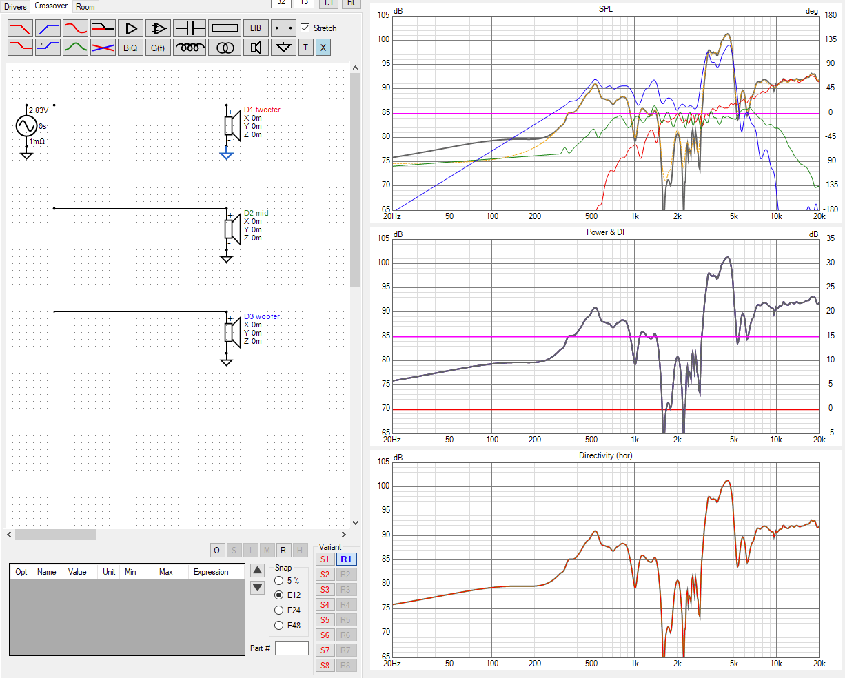Select the D2 mid driver in schematic
Image resolution: width=845 pixels, height=678 pixels.
[x=232, y=229]
